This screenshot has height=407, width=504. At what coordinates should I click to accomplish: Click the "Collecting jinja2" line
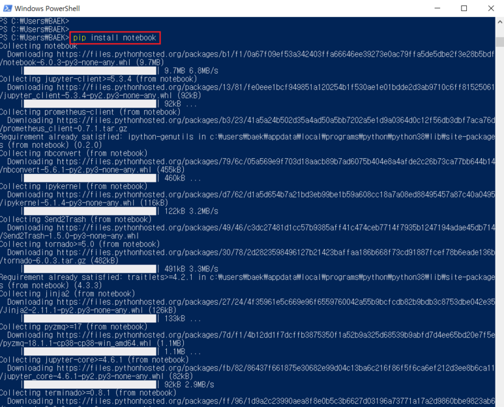(68, 294)
